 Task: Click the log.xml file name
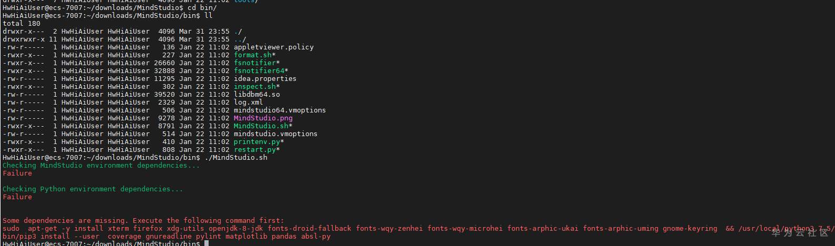(x=248, y=102)
